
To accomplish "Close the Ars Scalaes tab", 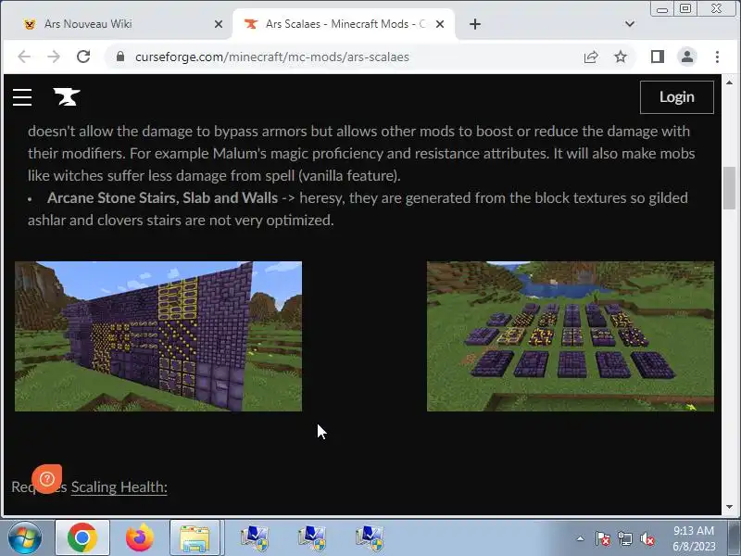I will [x=440, y=24].
